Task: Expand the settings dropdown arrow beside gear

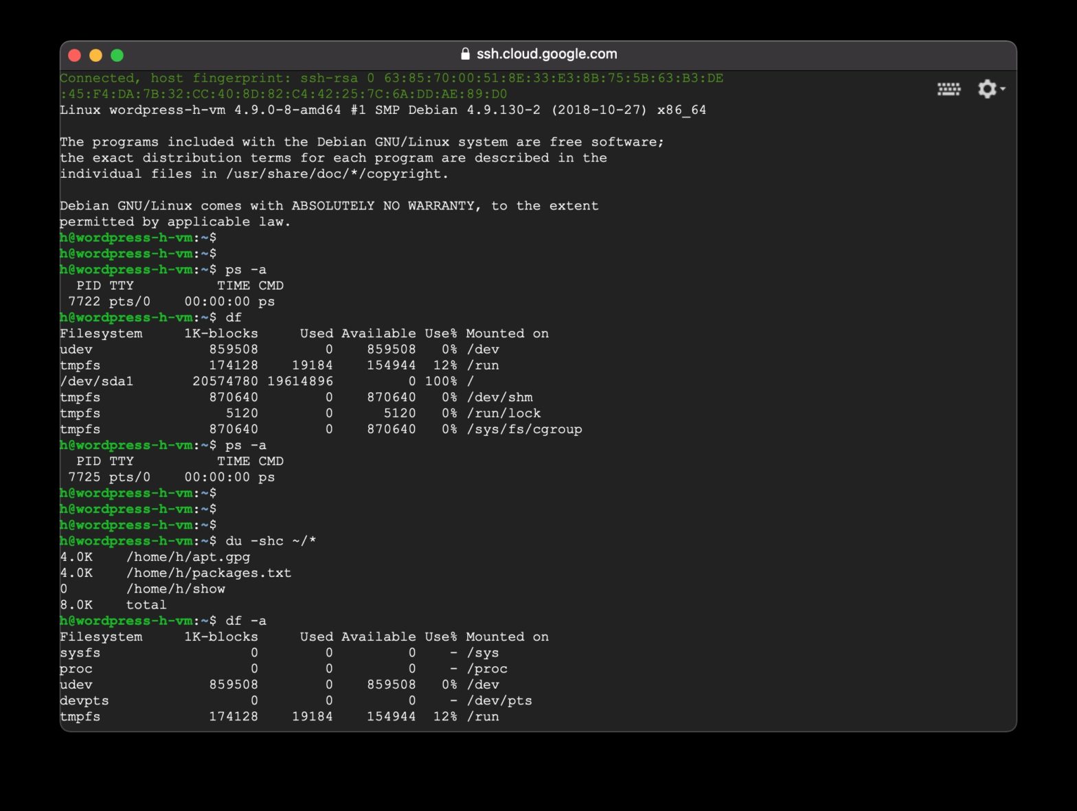Action: click(x=1004, y=89)
